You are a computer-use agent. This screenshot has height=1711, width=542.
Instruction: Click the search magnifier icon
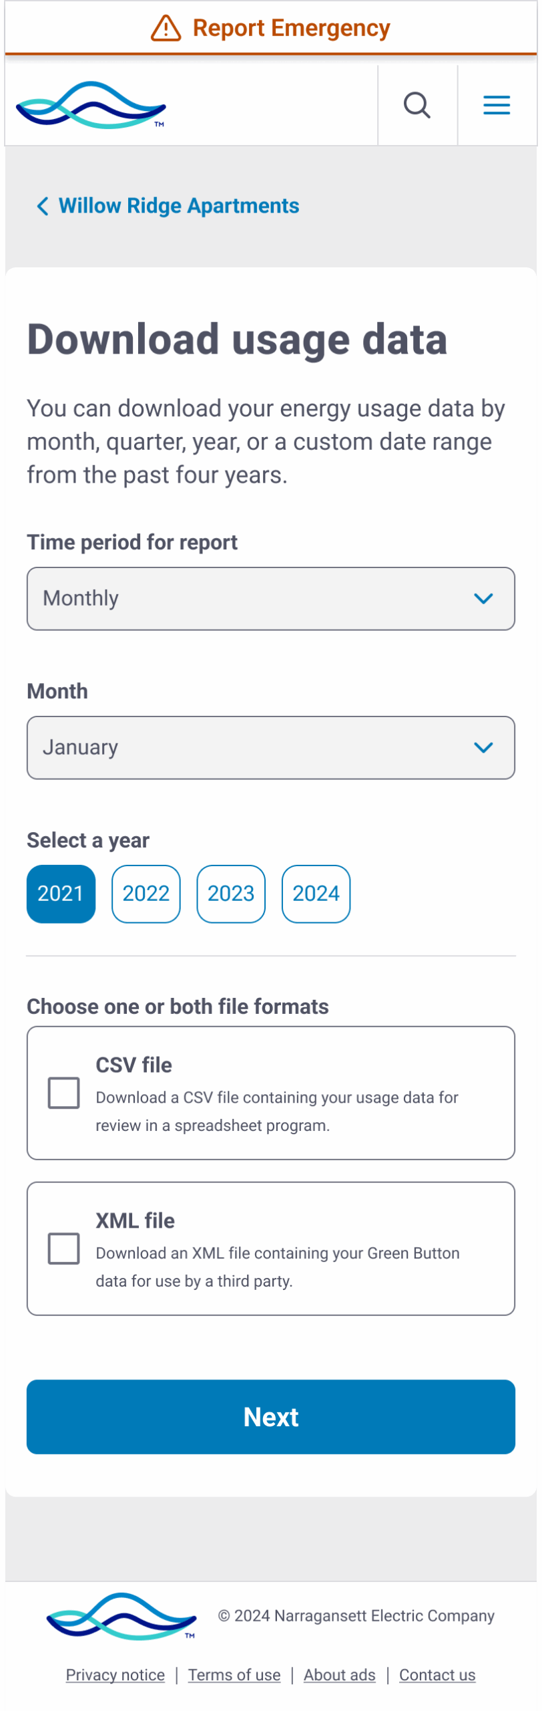417,106
